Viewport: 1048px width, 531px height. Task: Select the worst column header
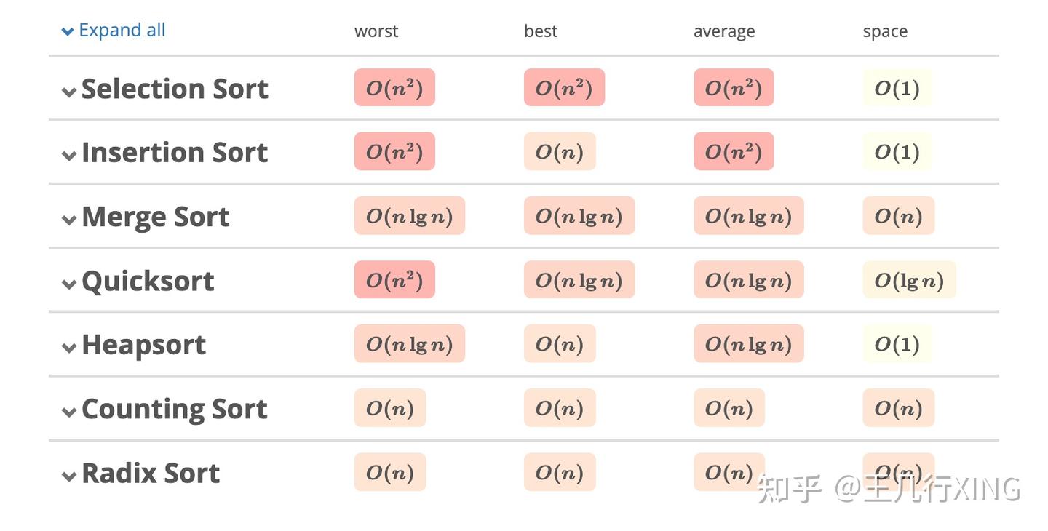(376, 31)
